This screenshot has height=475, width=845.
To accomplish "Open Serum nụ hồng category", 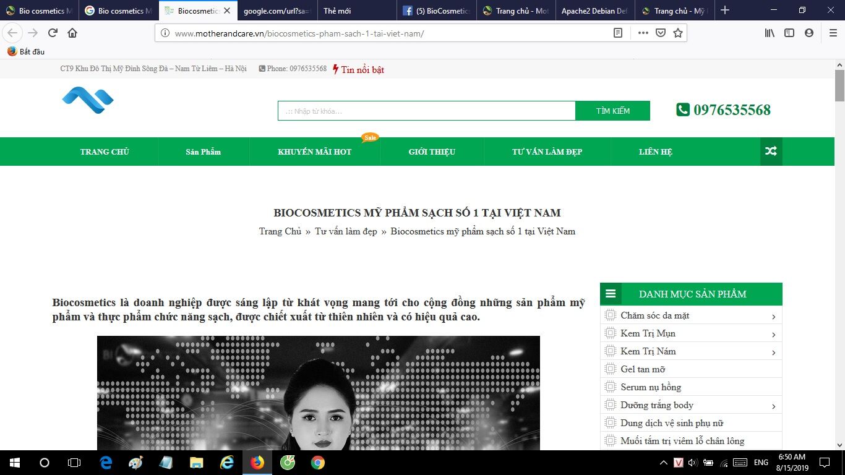I will pos(651,387).
